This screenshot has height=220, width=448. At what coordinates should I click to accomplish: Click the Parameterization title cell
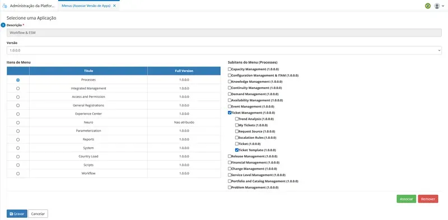88,130
